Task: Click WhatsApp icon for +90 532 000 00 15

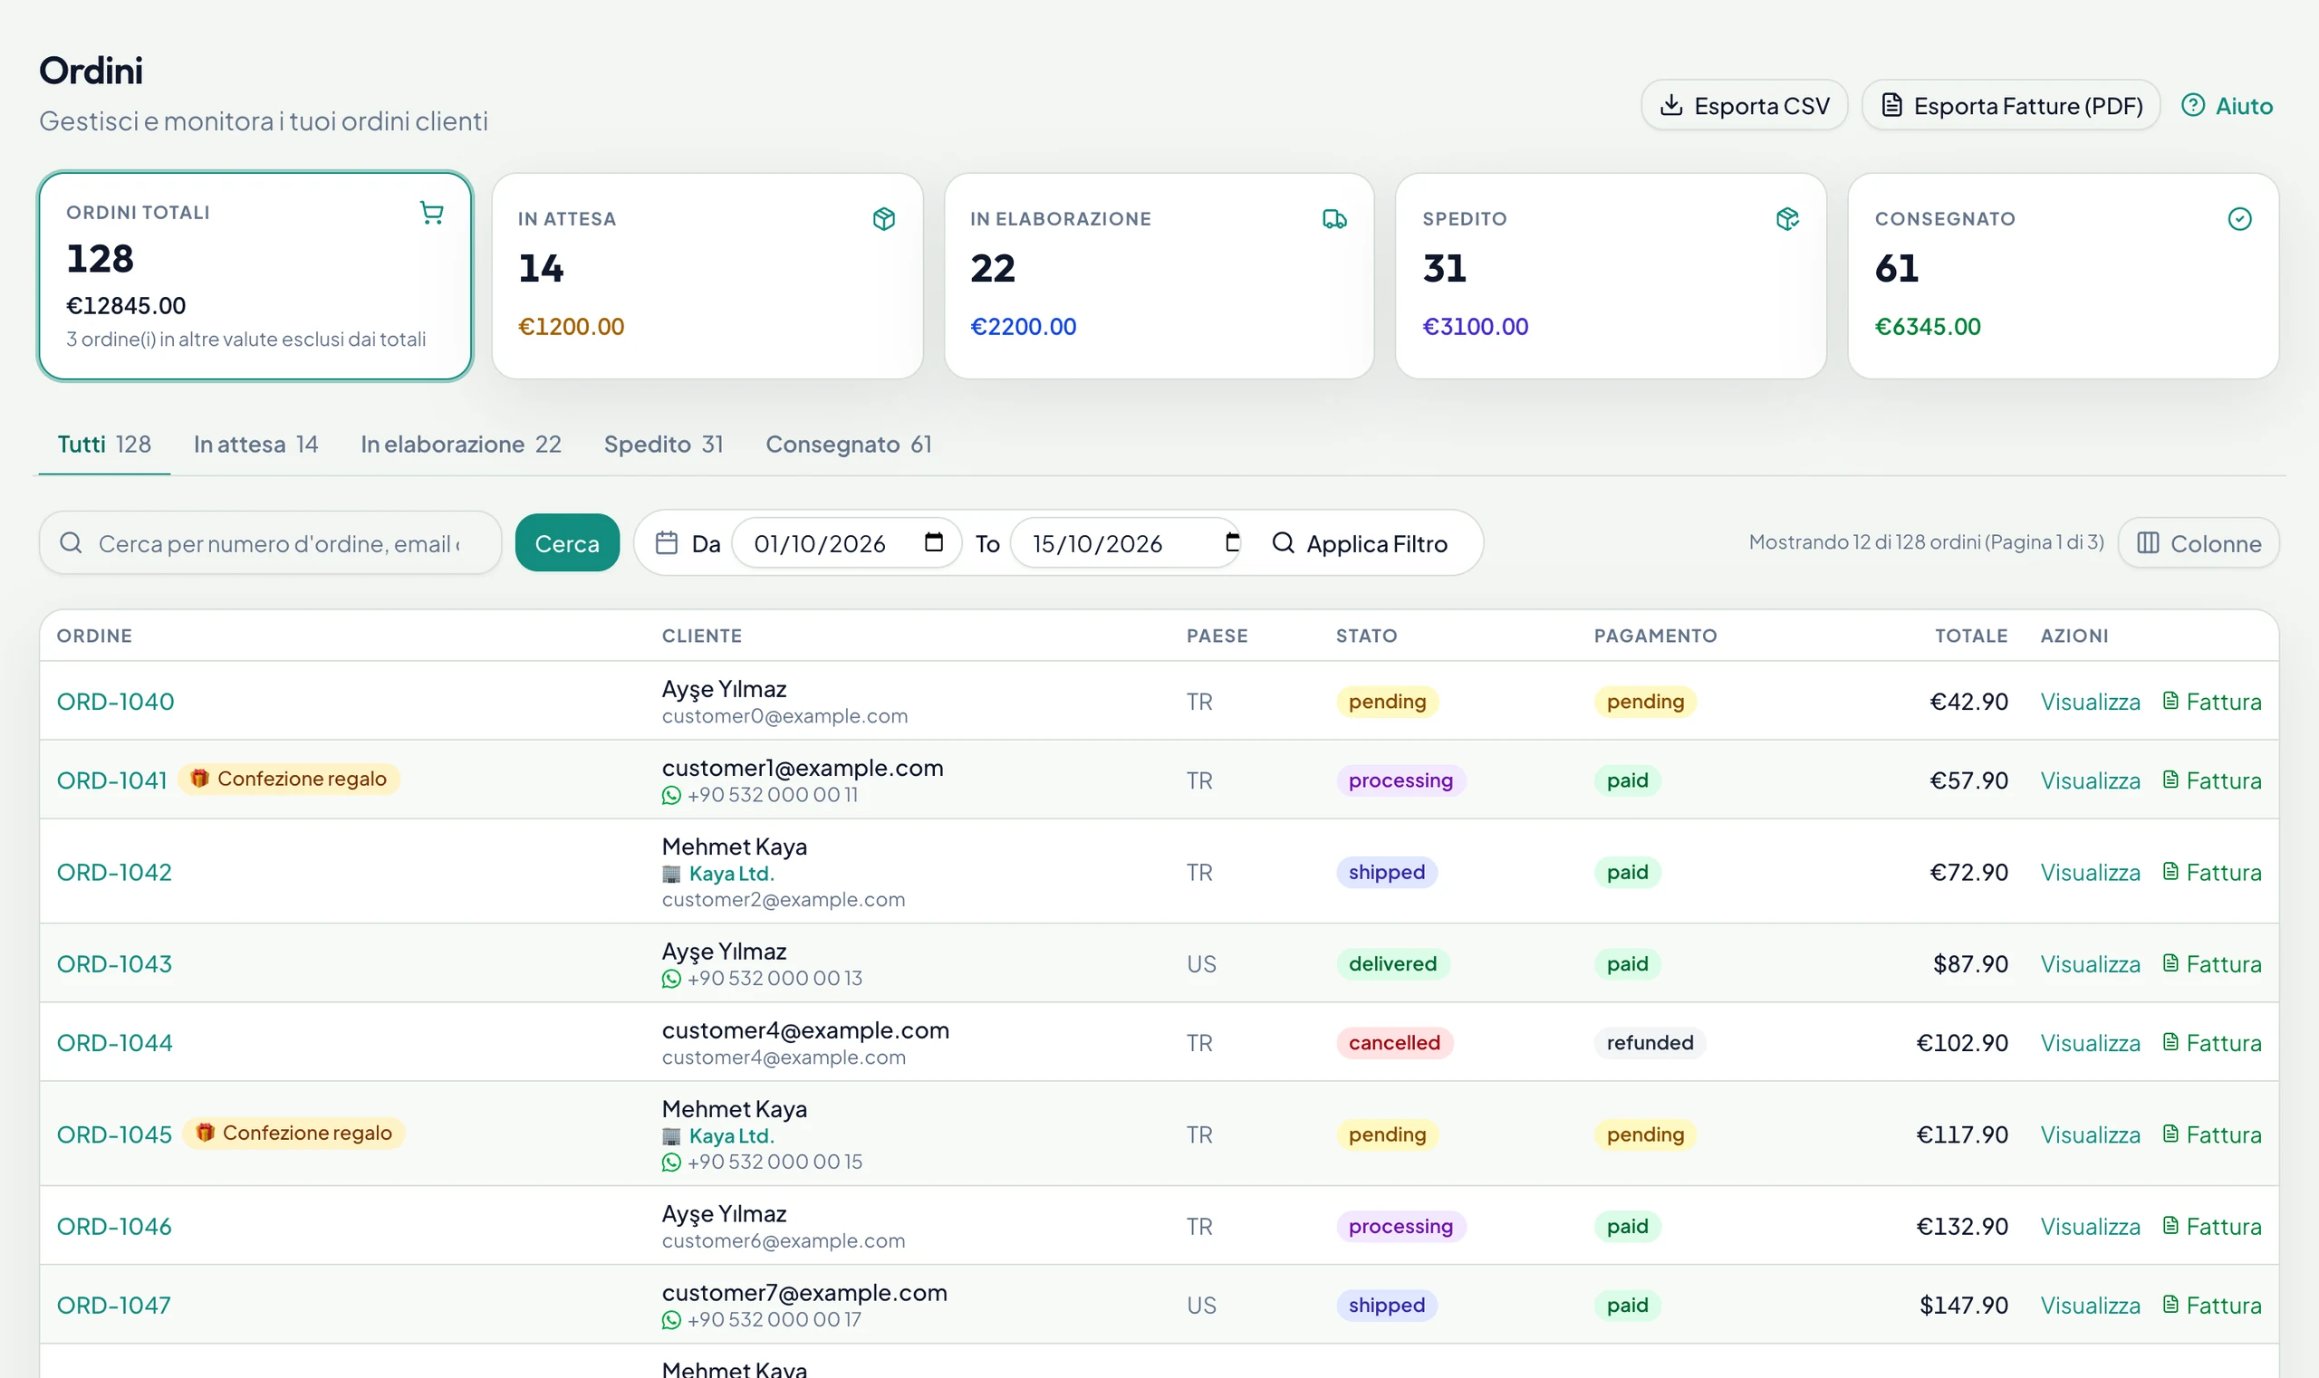Action: click(671, 1163)
